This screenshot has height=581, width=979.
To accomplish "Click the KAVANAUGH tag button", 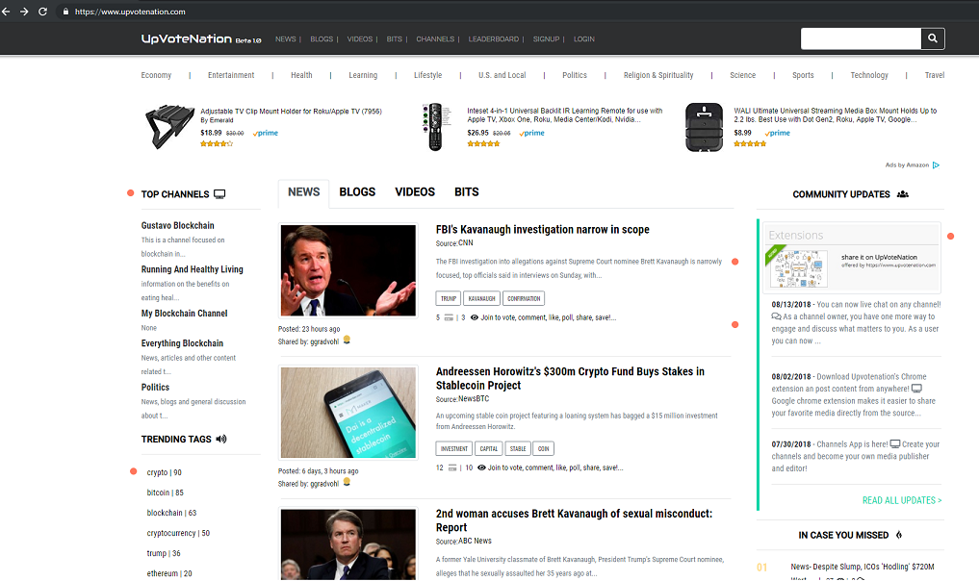I will [x=481, y=298].
